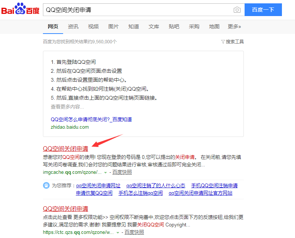This screenshot has width=295, height=238.
Task: Open recommendation 手机怎么注销qq空间
Action: pos(140,193)
